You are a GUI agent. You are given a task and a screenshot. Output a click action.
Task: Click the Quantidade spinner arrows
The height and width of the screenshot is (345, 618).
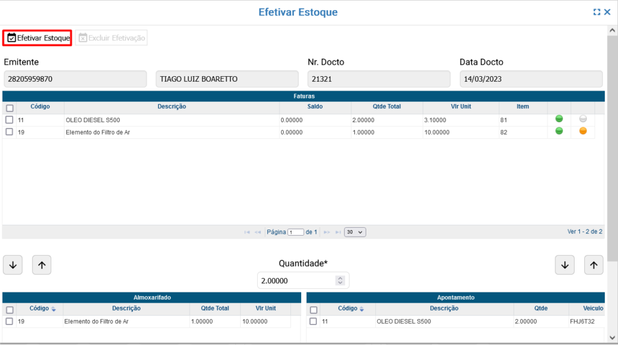click(340, 280)
